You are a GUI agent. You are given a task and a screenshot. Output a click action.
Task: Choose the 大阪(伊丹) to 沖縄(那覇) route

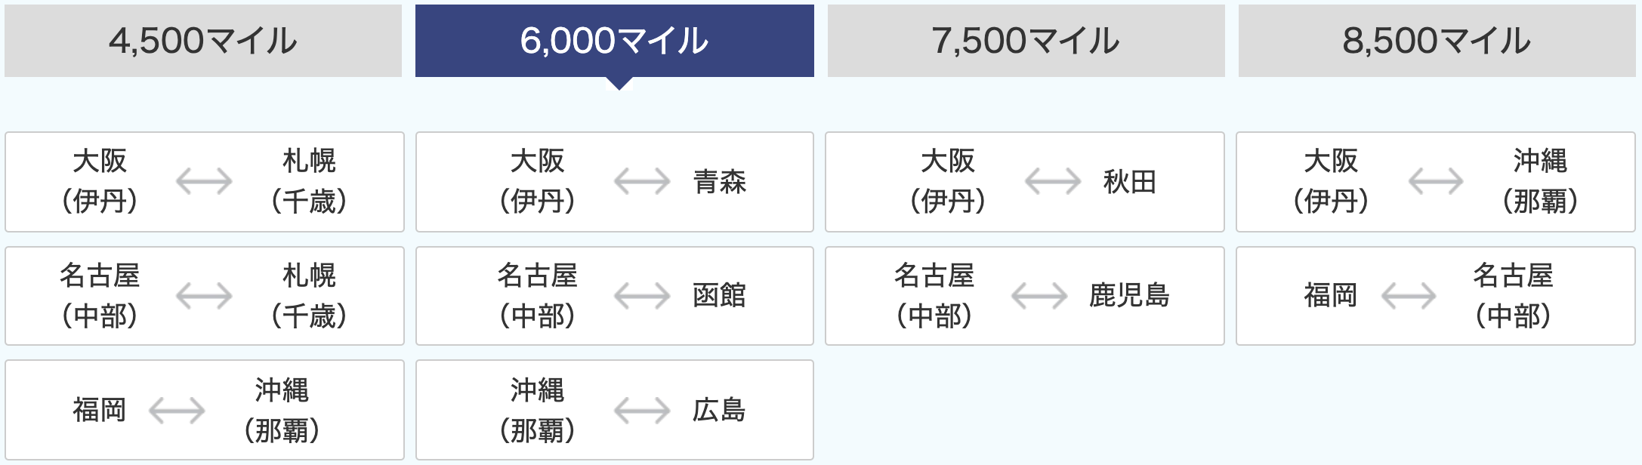pyautogui.click(x=1436, y=182)
